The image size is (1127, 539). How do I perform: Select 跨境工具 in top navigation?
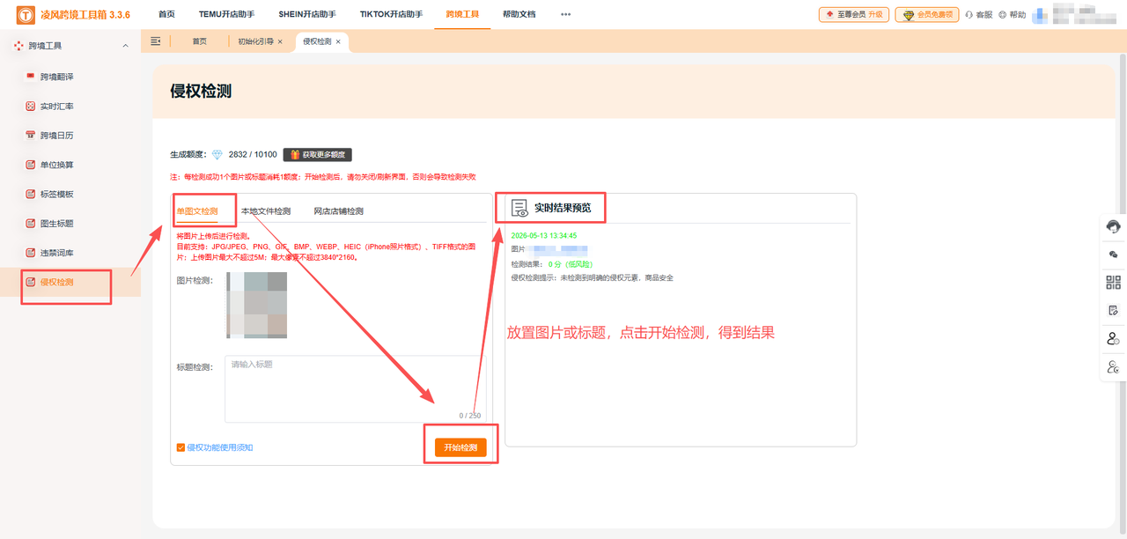click(x=463, y=15)
